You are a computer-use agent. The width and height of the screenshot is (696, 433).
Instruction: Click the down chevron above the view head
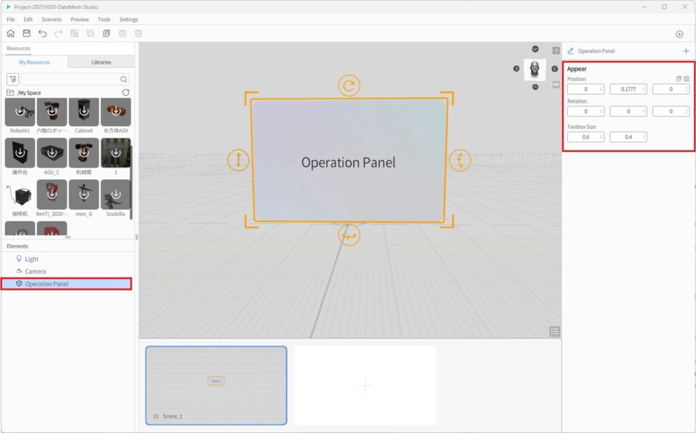point(535,49)
